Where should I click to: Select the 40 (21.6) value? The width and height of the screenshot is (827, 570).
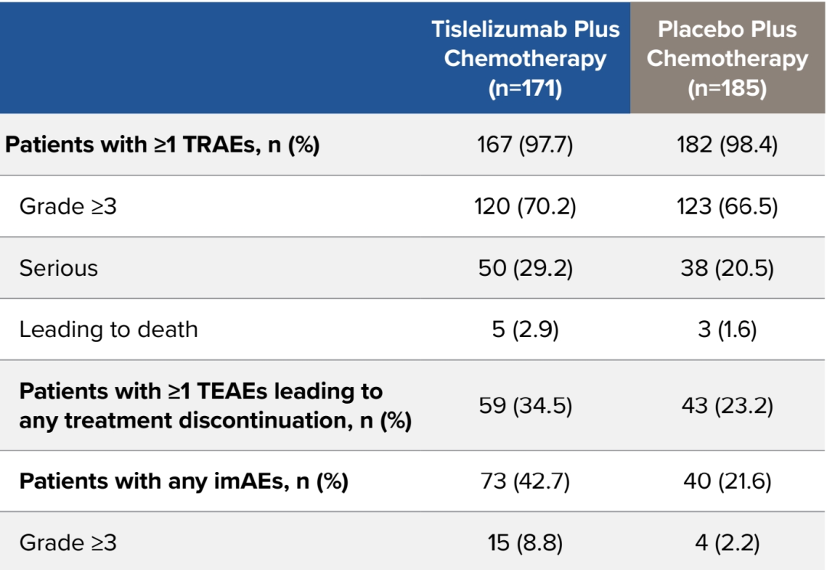click(x=727, y=481)
